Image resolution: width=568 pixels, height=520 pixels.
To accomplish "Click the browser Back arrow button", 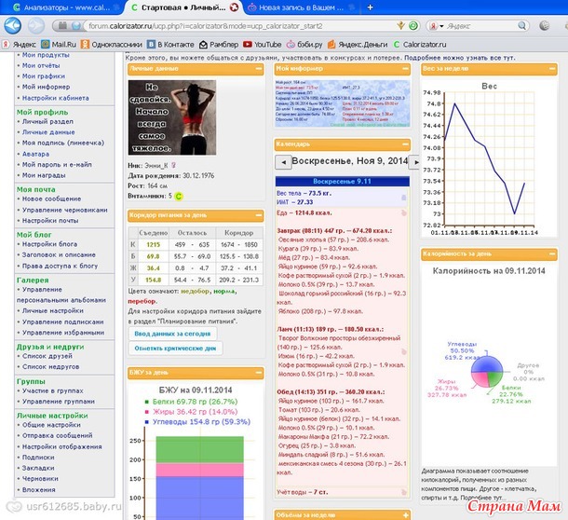I will tap(13, 26).
